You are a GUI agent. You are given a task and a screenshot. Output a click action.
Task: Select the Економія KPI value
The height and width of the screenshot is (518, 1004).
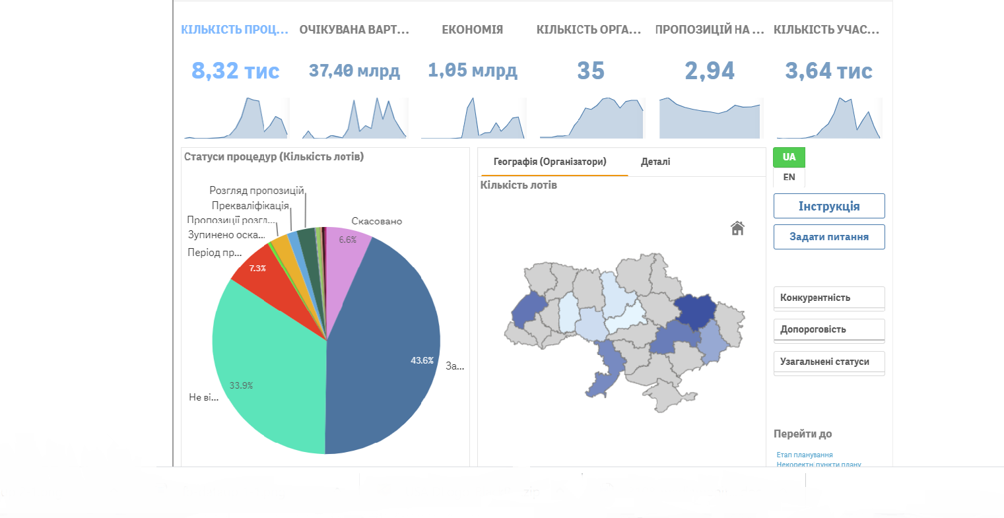(473, 71)
